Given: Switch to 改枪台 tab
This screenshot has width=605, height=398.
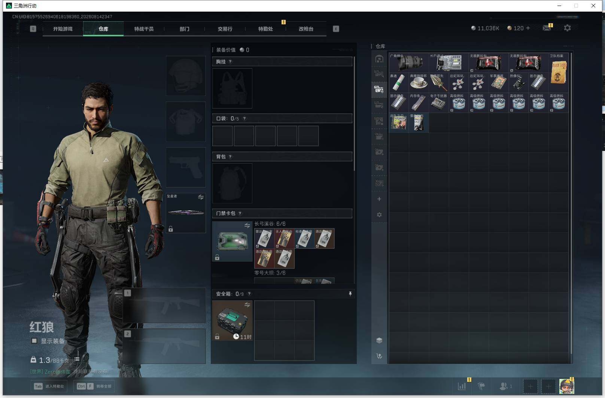Looking at the screenshot, I should [x=306, y=29].
